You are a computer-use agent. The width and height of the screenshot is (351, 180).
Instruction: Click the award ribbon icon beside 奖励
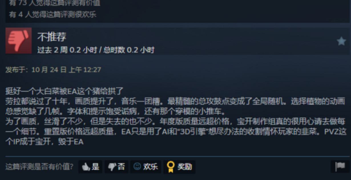coord(171,167)
